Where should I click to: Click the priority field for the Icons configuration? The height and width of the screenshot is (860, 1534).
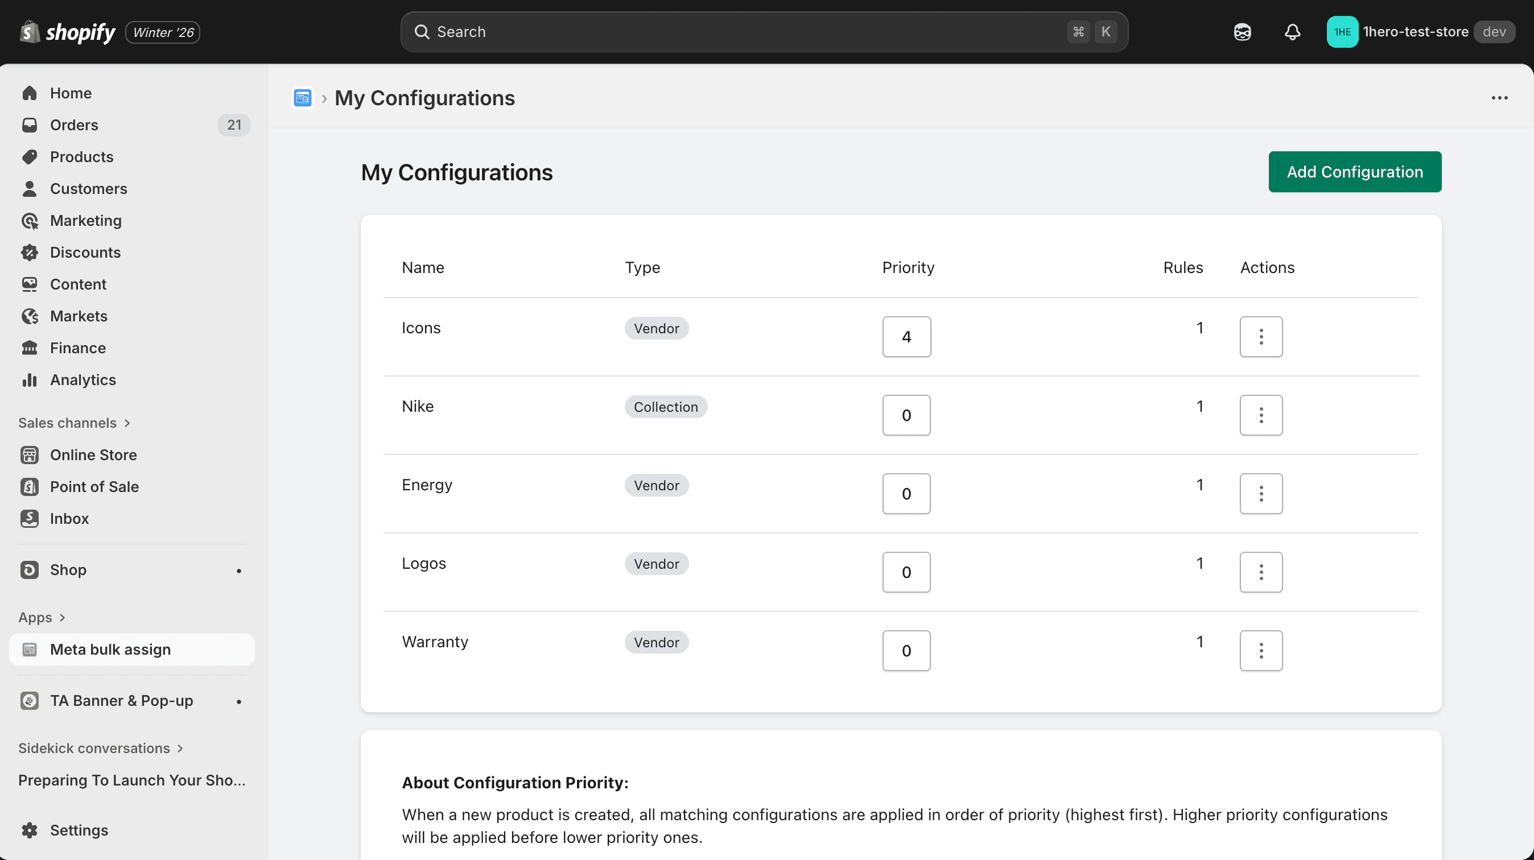(x=906, y=336)
